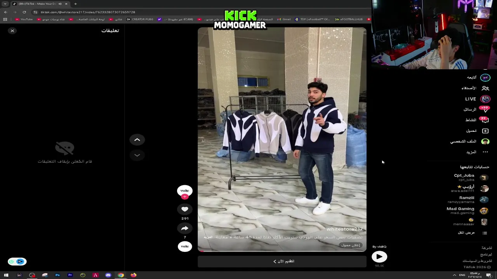Open a new tab with the plus

[x=75, y=4]
